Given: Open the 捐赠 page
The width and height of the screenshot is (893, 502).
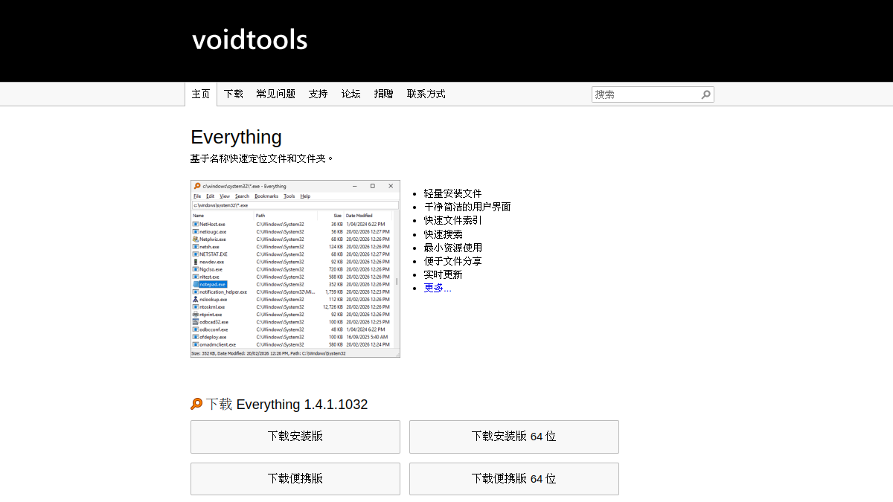Looking at the screenshot, I should 384,94.
